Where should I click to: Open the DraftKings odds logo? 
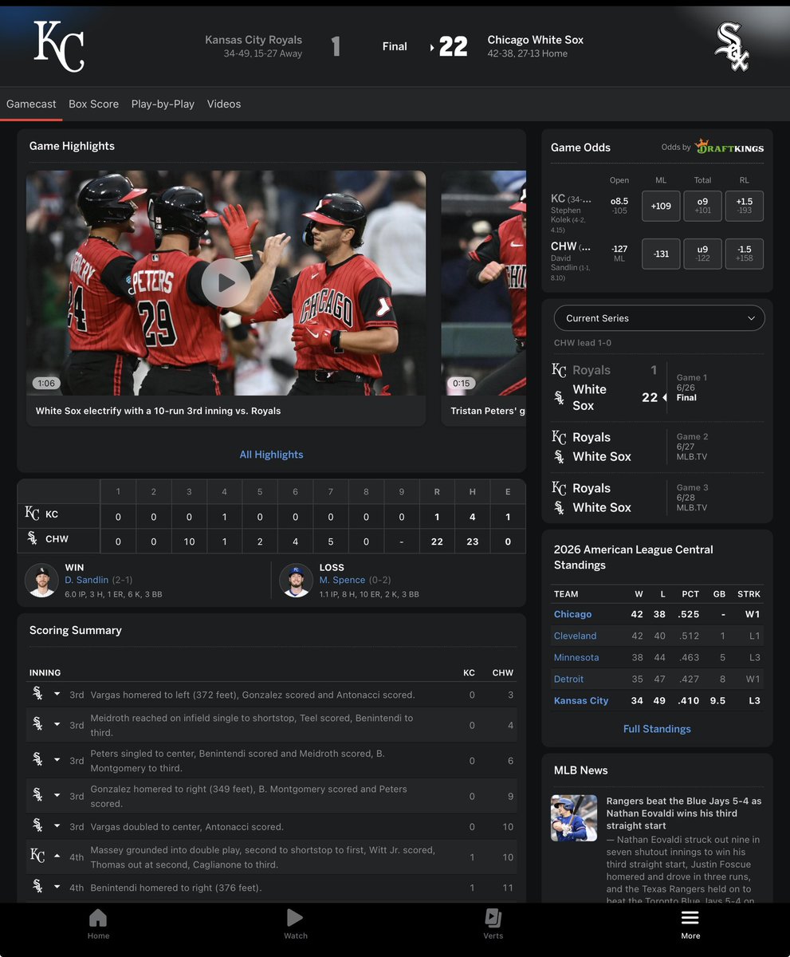(729, 147)
